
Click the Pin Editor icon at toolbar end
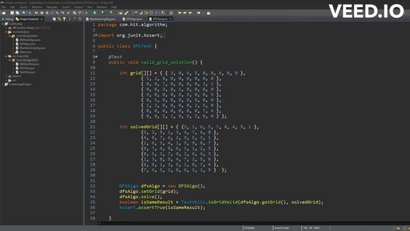point(208,13)
